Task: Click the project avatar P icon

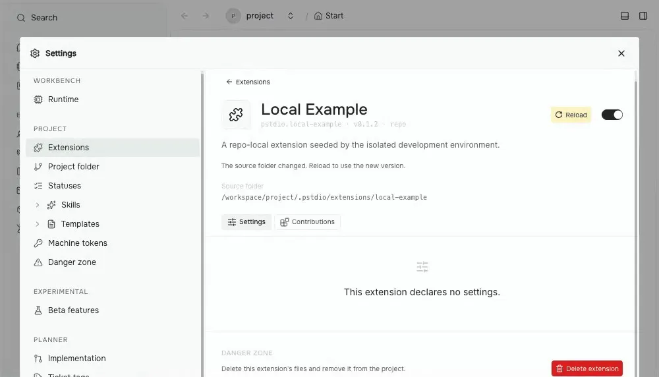Action: click(x=233, y=16)
